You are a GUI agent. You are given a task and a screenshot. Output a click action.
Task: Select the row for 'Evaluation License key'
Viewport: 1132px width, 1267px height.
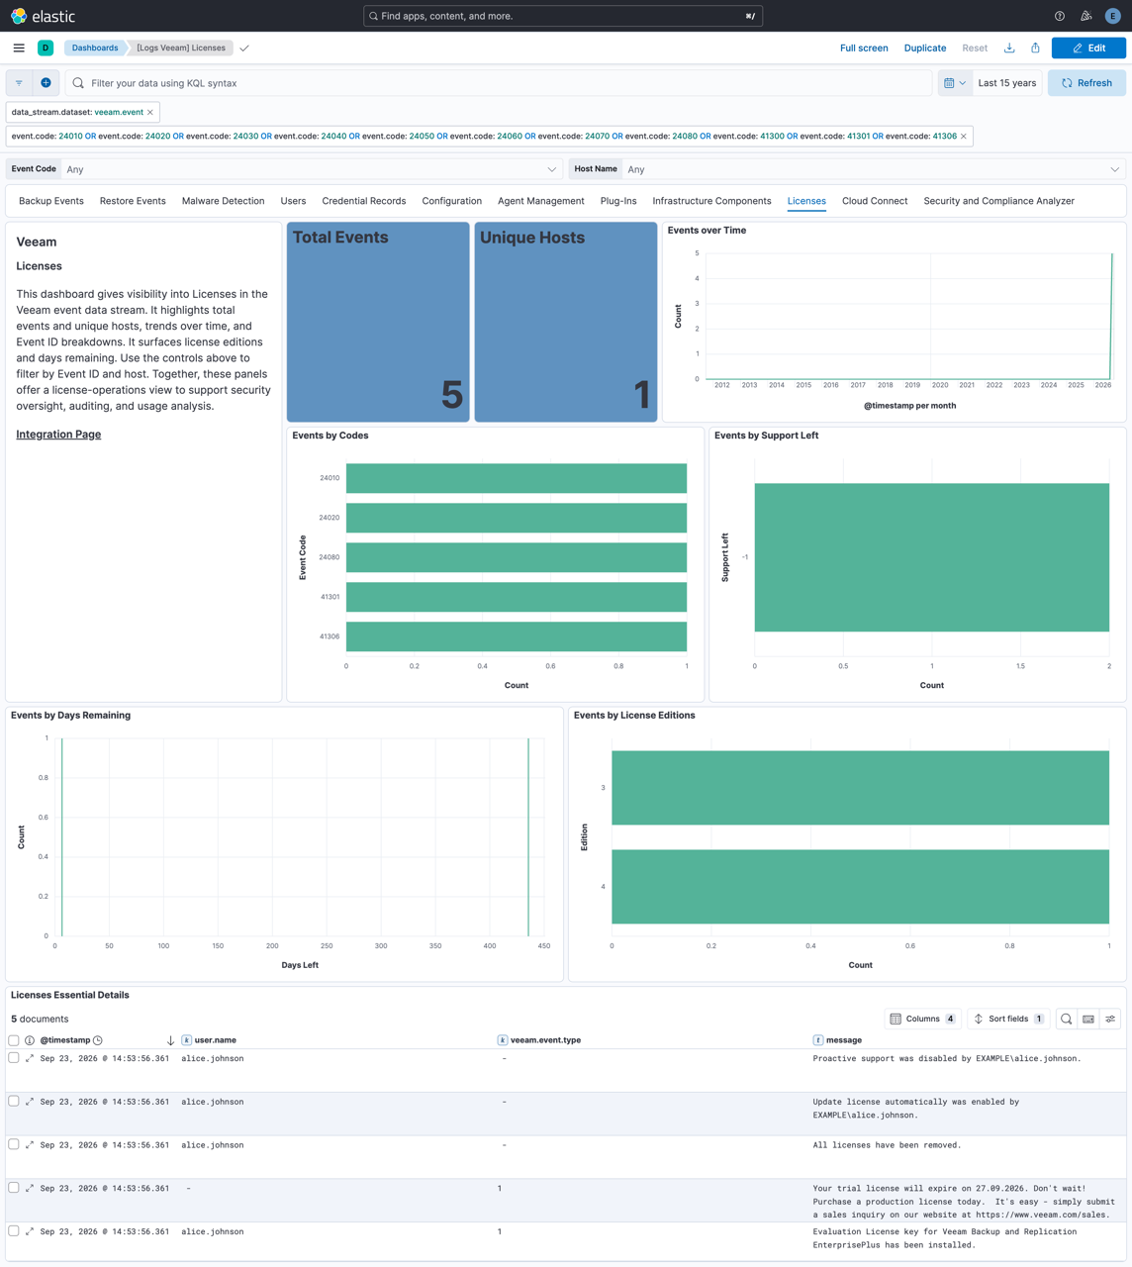14,1231
